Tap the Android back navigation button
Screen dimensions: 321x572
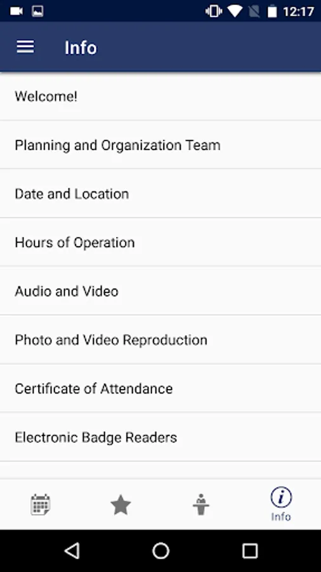click(72, 550)
